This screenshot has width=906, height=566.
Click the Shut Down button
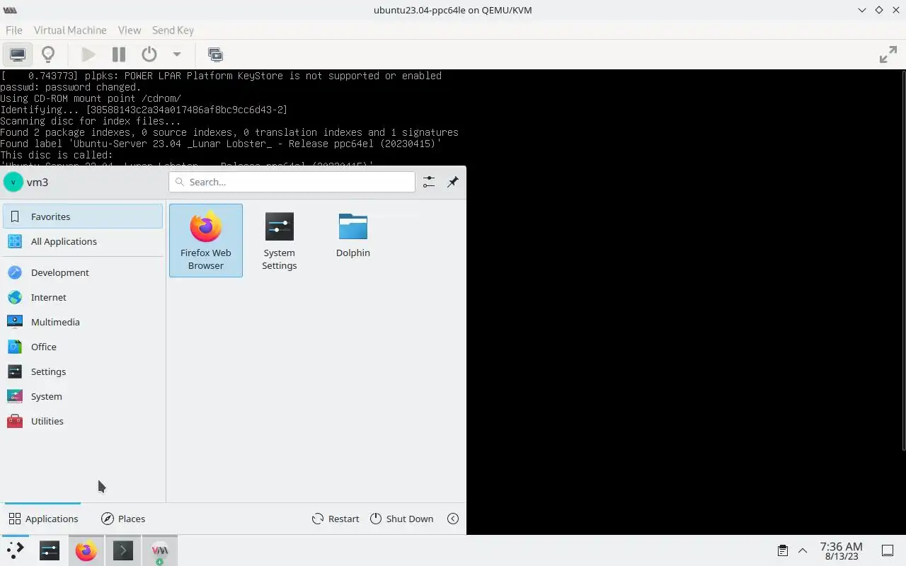[401, 519]
